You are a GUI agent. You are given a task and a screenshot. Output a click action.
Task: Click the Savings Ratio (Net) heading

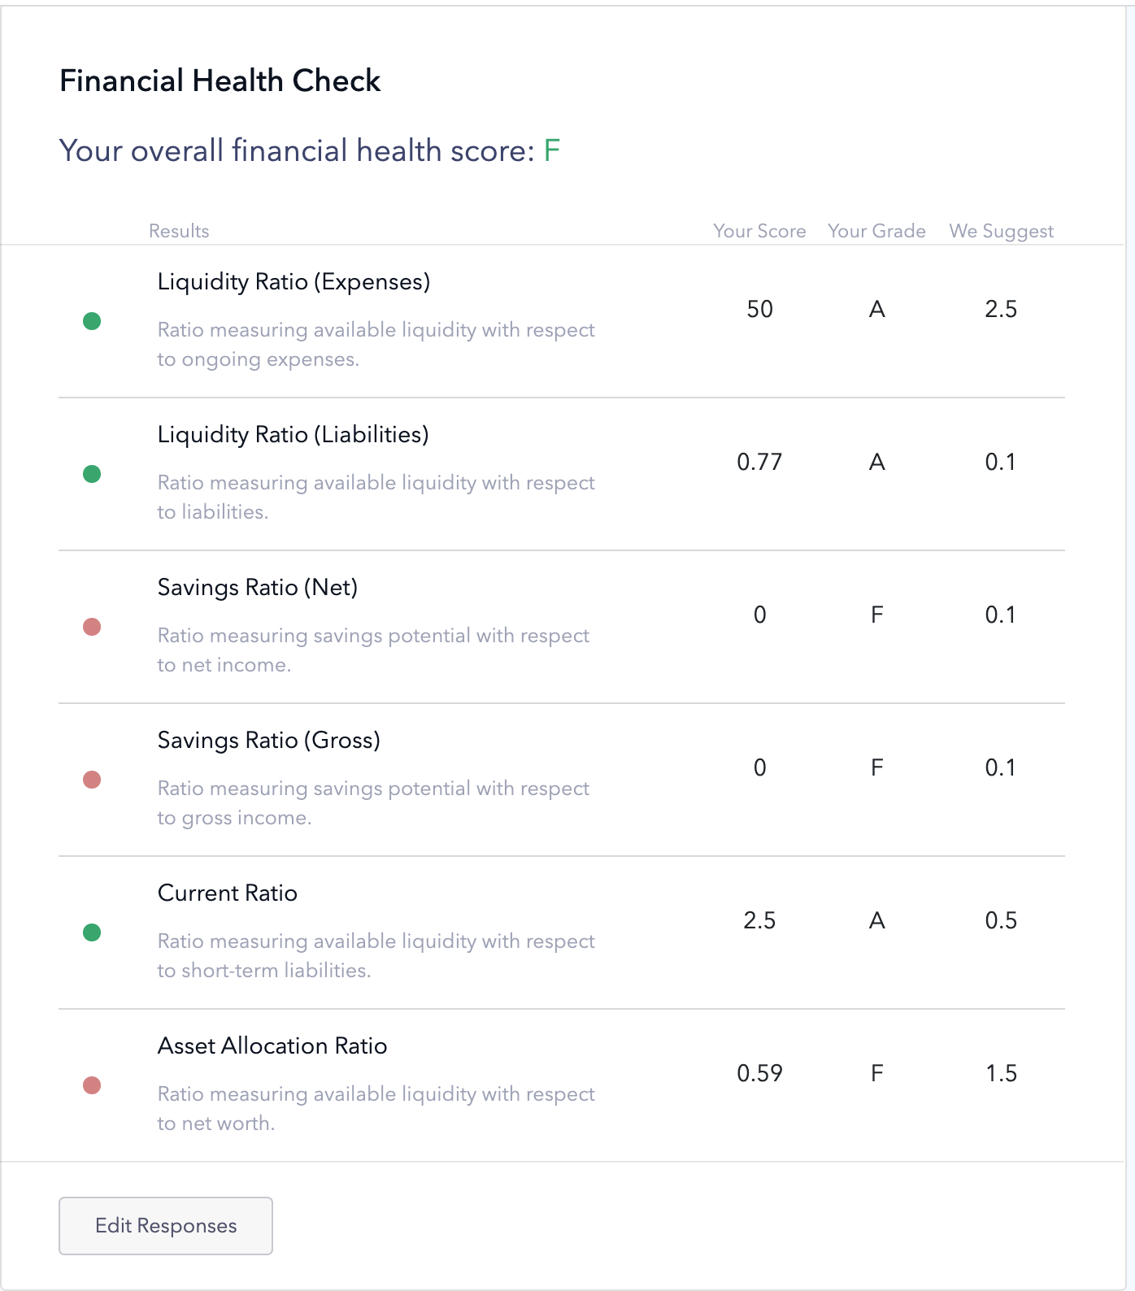click(x=257, y=588)
